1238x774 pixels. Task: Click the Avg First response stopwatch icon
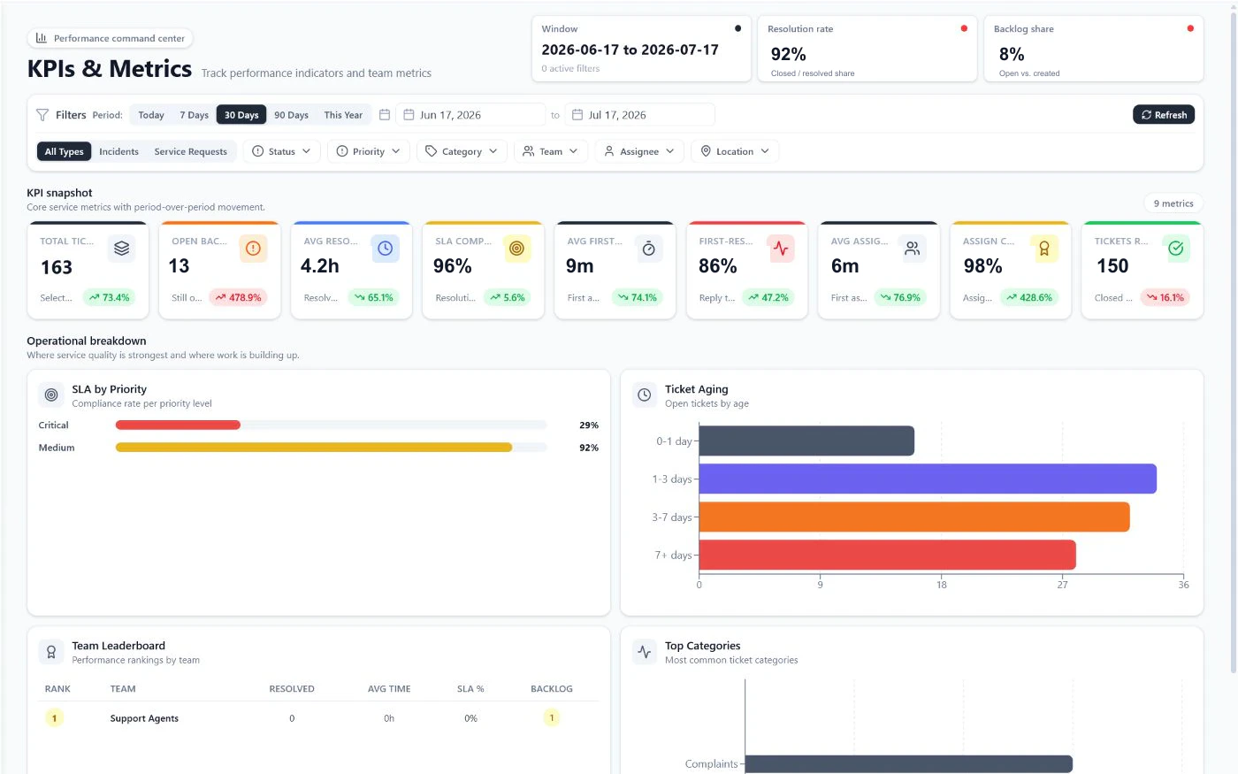pos(648,249)
